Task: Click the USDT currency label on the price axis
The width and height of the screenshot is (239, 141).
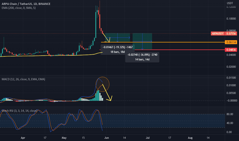Action: (230, 3)
